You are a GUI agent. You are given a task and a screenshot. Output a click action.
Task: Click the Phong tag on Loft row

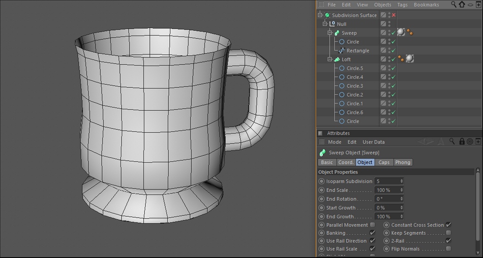(x=401, y=59)
